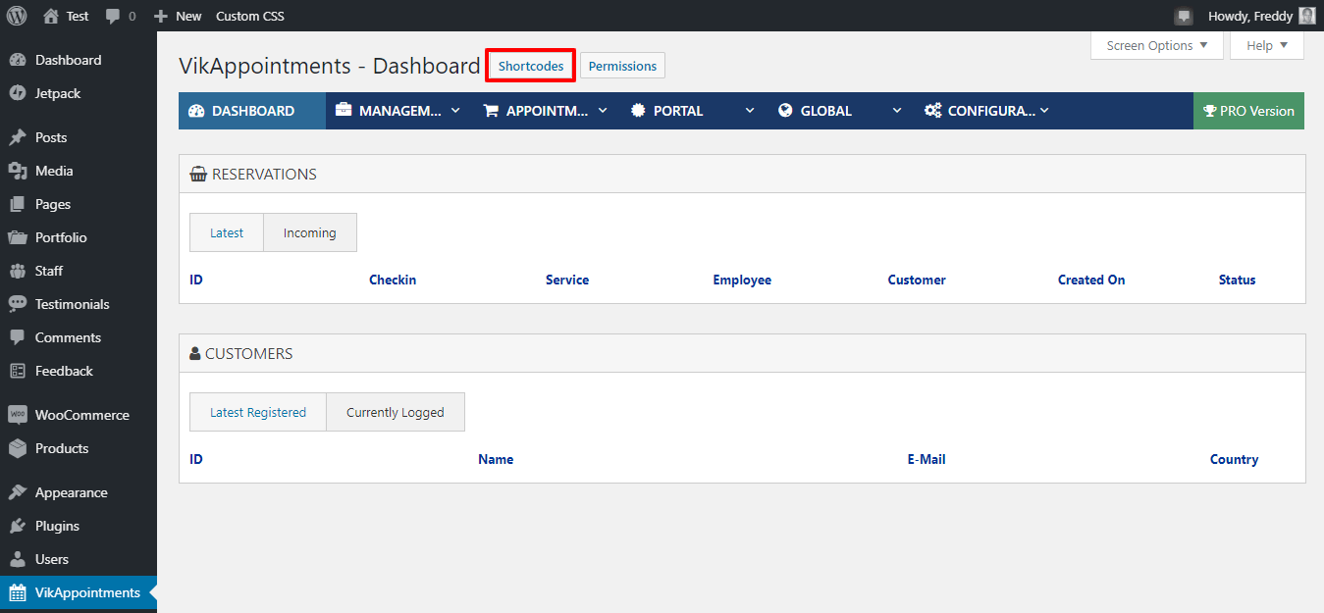The width and height of the screenshot is (1324, 613).
Task: Click the Users person icon
Action: pyautogui.click(x=18, y=559)
